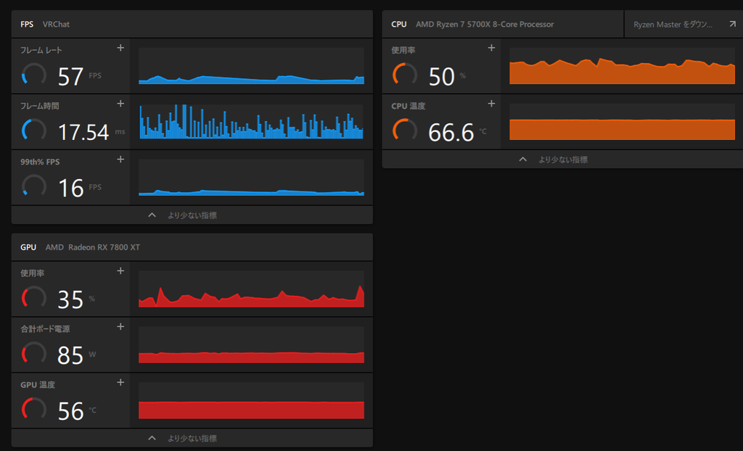Open Ryzen Master external link arrow icon
Image resolution: width=743 pixels, height=451 pixels.
click(733, 24)
